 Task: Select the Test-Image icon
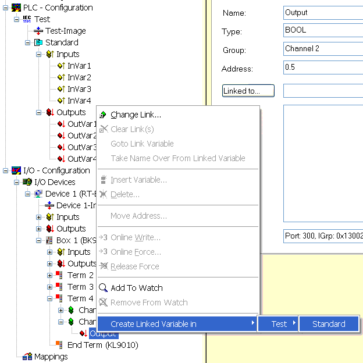[x=38, y=31]
